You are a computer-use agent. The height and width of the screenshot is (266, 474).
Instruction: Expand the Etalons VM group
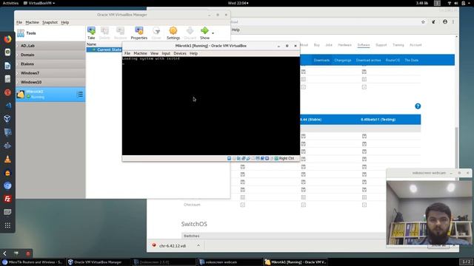(50, 64)
